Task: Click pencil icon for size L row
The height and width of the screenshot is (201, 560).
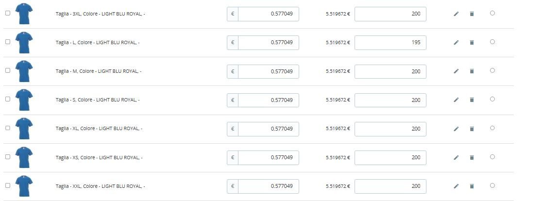Action: [456, 43]
